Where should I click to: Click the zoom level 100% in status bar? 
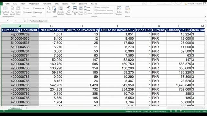click(x=204, y=111)
